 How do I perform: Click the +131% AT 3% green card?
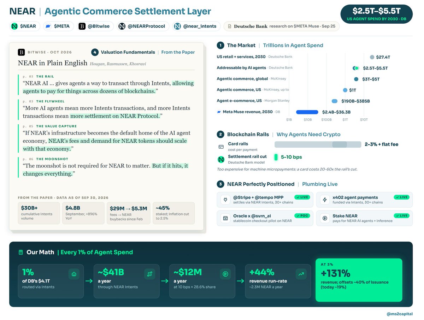tap(359, 280)
